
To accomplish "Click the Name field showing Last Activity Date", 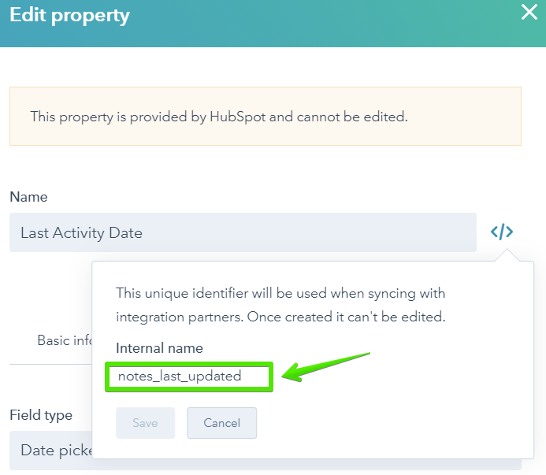I will point(243,232).
